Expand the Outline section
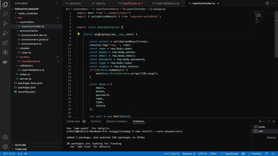Screen dimensions: 278x156 20,145
